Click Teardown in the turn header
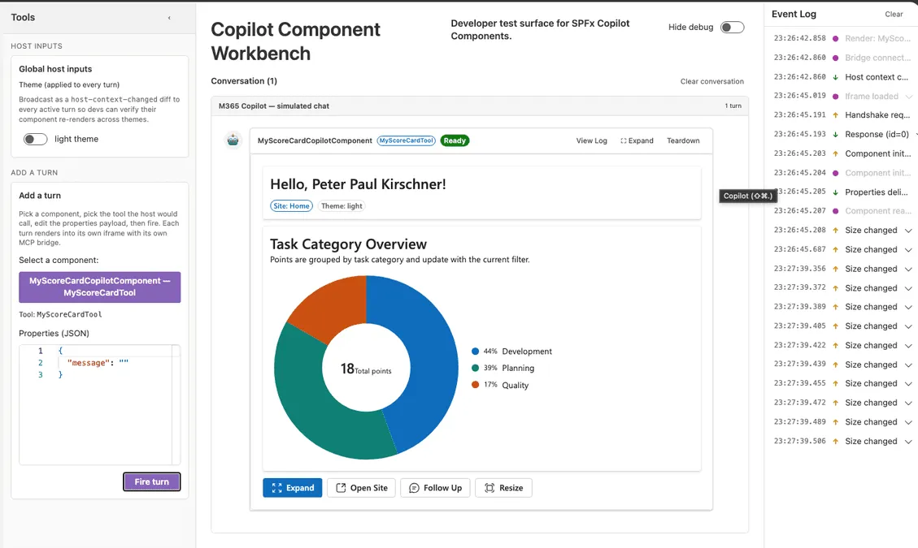Screen dimensions: 918x548 (x=683, y=141)
